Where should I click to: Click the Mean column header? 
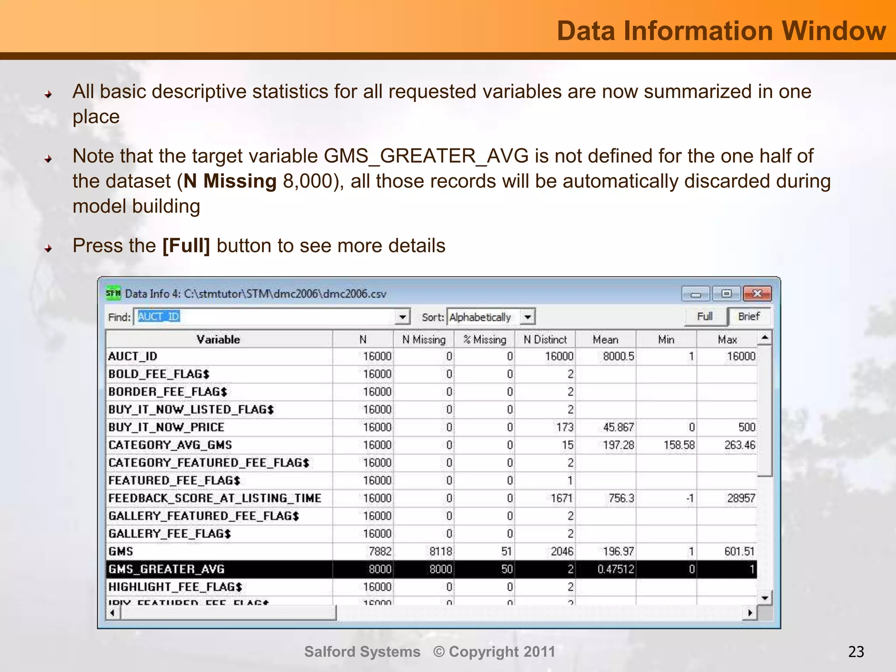[605, 339]
